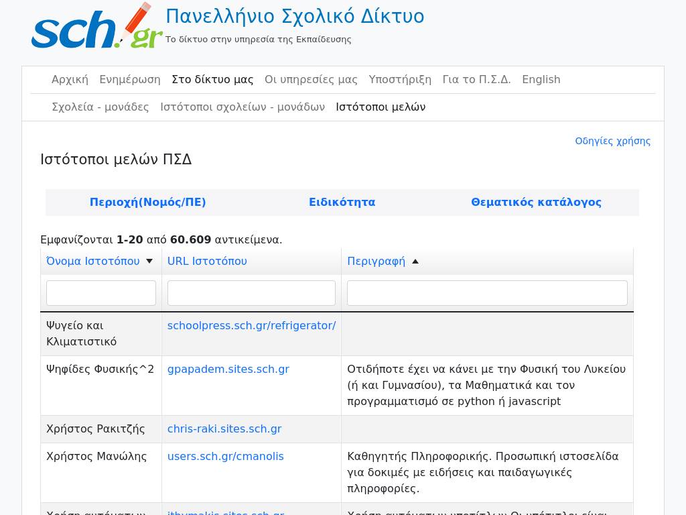The image size is (686, 515).
Task: Select Στο δίκτυο μας menu
Action: click(212, 79)
